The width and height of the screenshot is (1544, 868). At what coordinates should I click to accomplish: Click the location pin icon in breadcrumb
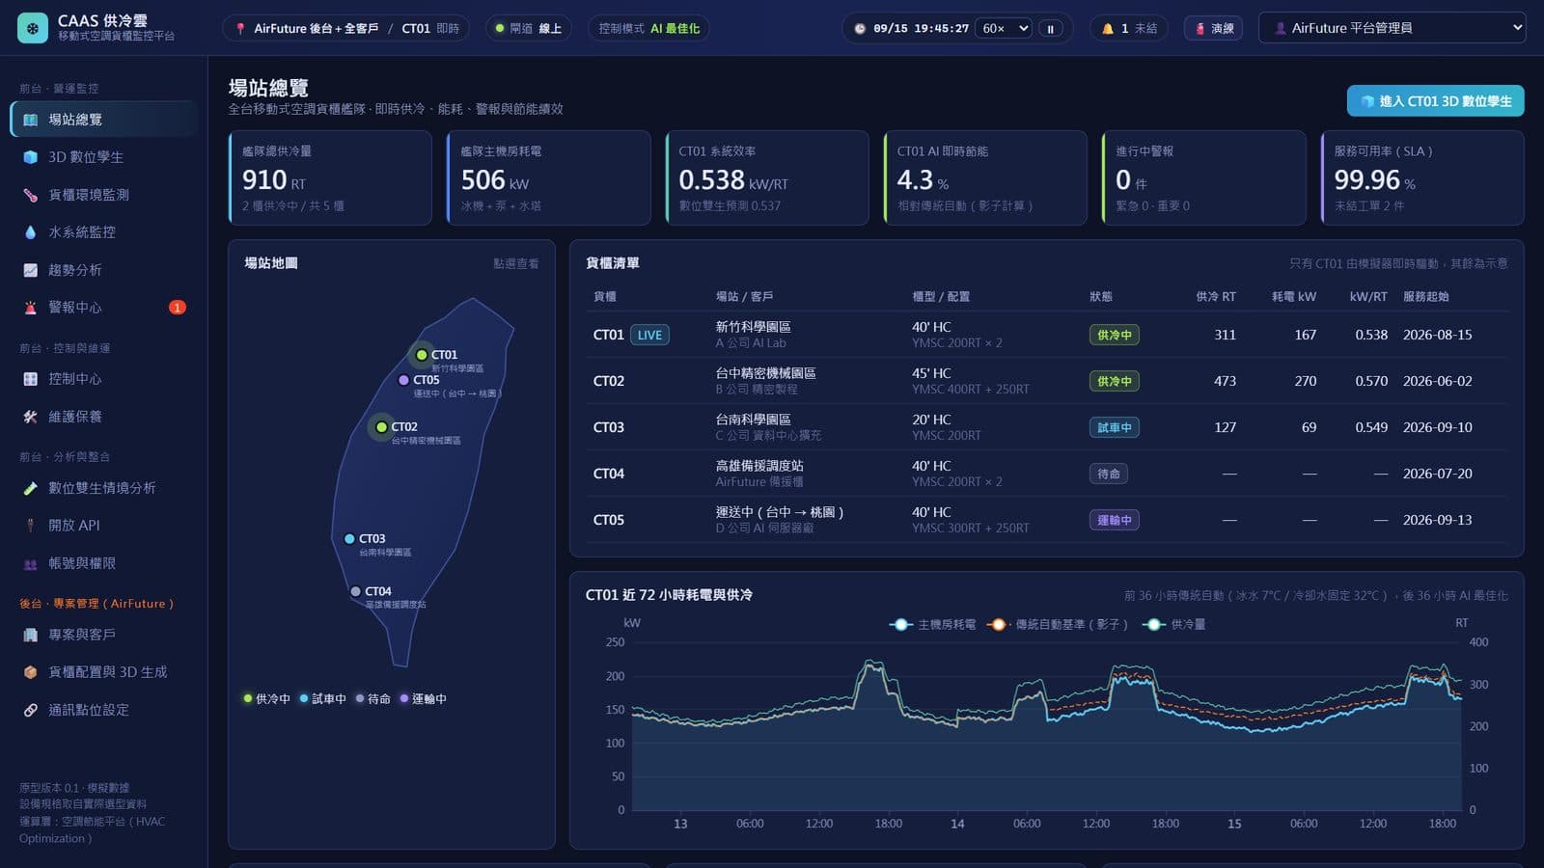[240, 29]
